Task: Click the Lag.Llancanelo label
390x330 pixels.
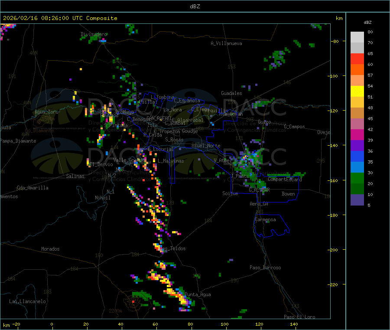Action: pos(28,301)
